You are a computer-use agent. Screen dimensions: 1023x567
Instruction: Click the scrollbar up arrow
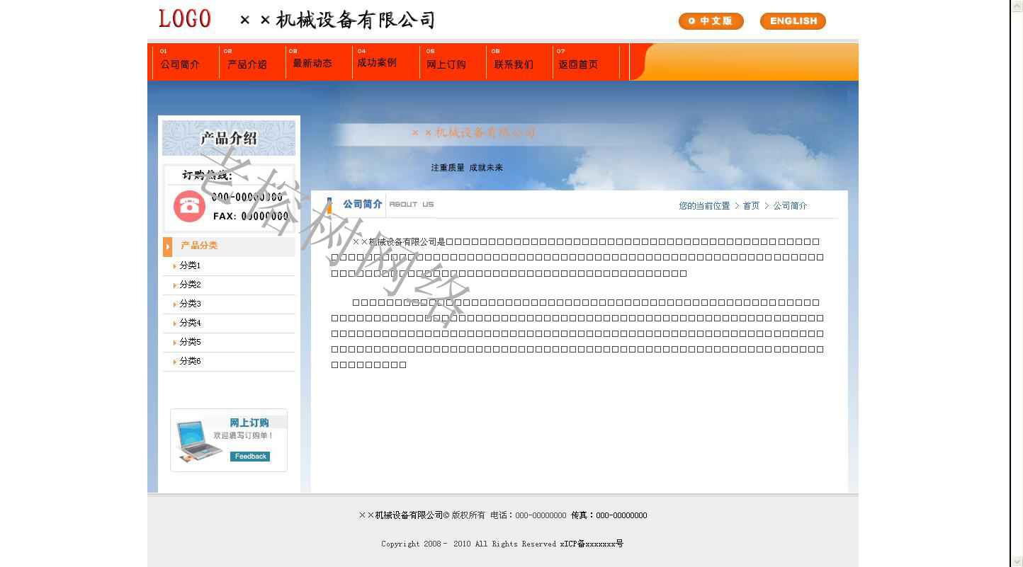coord(1016,5)
